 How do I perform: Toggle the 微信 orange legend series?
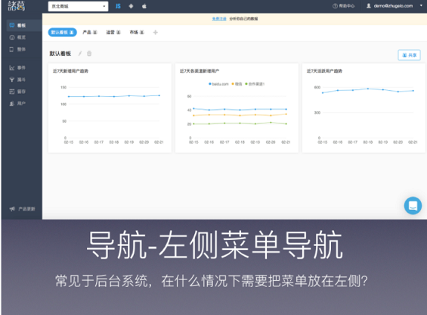pyautogui.click(x=237, y=84)
